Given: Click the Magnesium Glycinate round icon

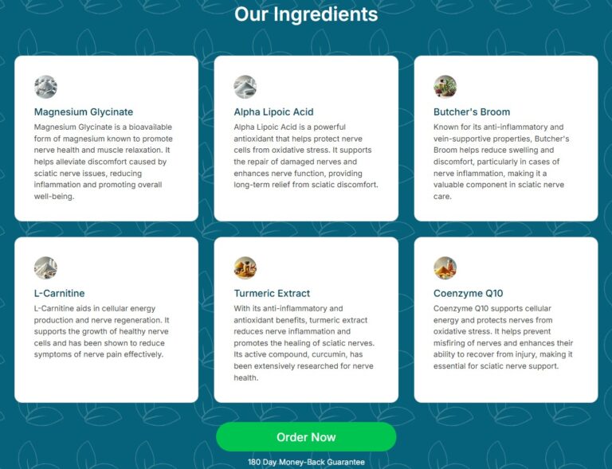Looking at the screenshot, I should [x=45, y=87].
